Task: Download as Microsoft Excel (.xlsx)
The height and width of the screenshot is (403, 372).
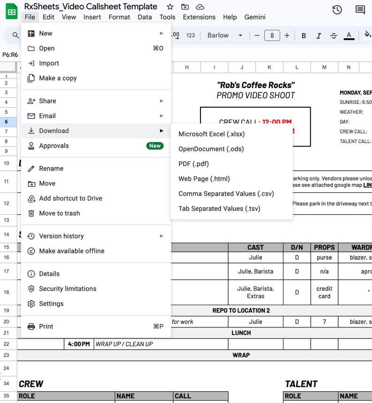Action: (231, 134)
